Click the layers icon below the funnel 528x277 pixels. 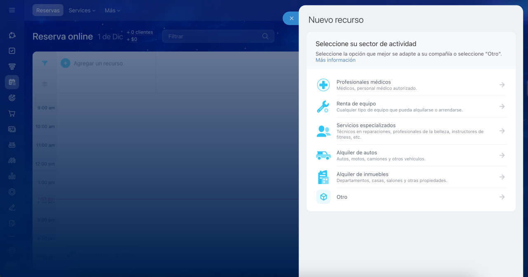point(45,84)
